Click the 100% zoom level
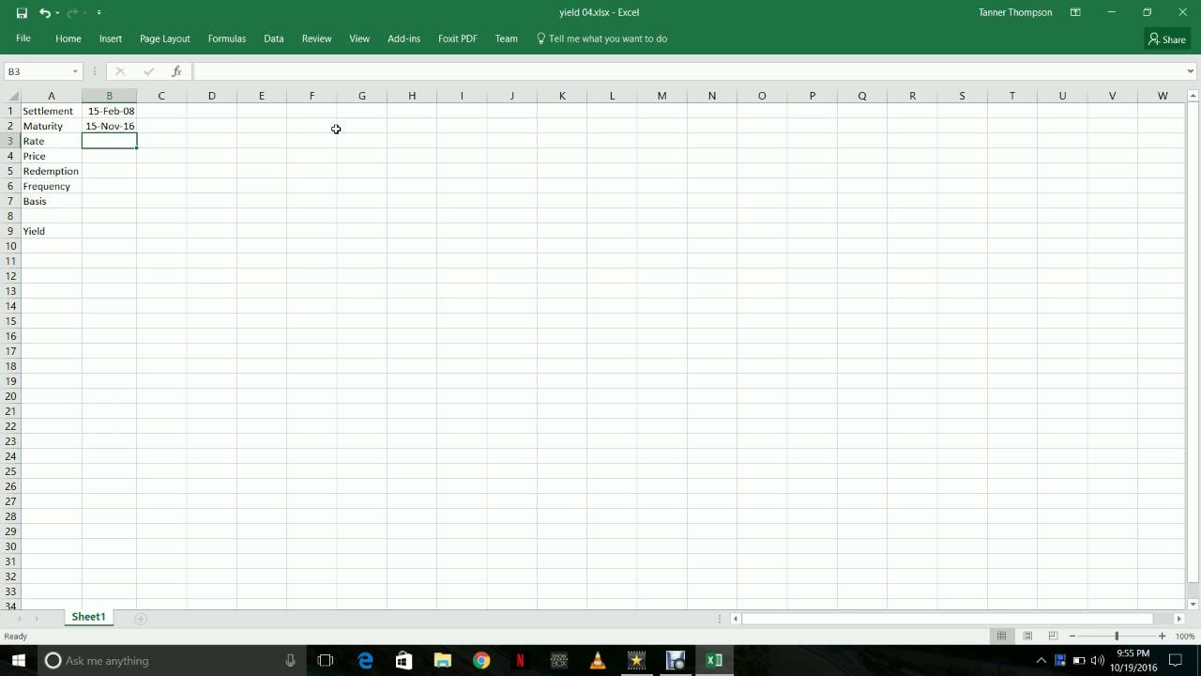The height and width of the screenshot is (676, 1201). coord(1185,636)
